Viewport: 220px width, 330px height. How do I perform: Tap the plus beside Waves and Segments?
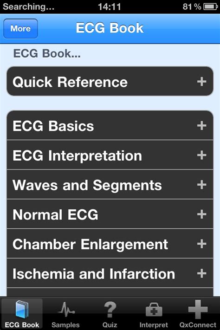coord(202,185)
